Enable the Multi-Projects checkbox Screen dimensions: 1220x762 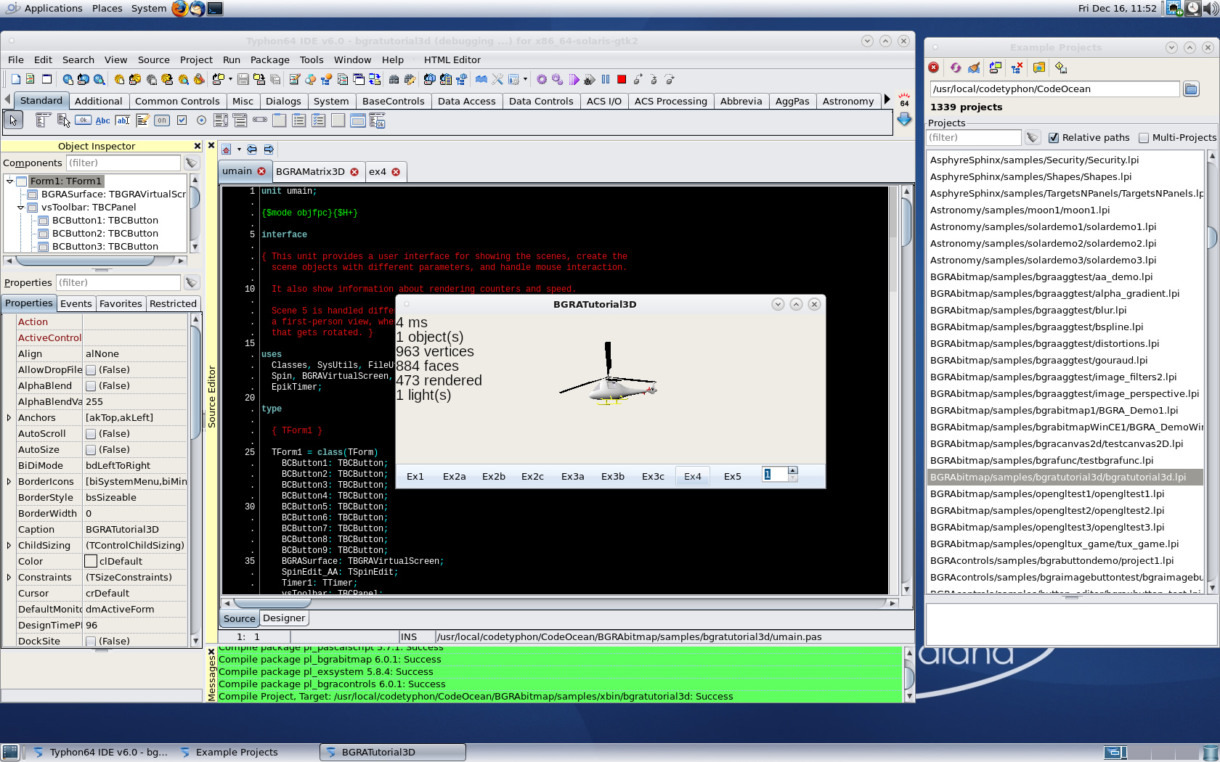[1144, 138]
